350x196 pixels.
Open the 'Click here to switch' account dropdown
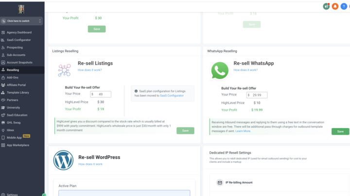(x=21, y=21)
